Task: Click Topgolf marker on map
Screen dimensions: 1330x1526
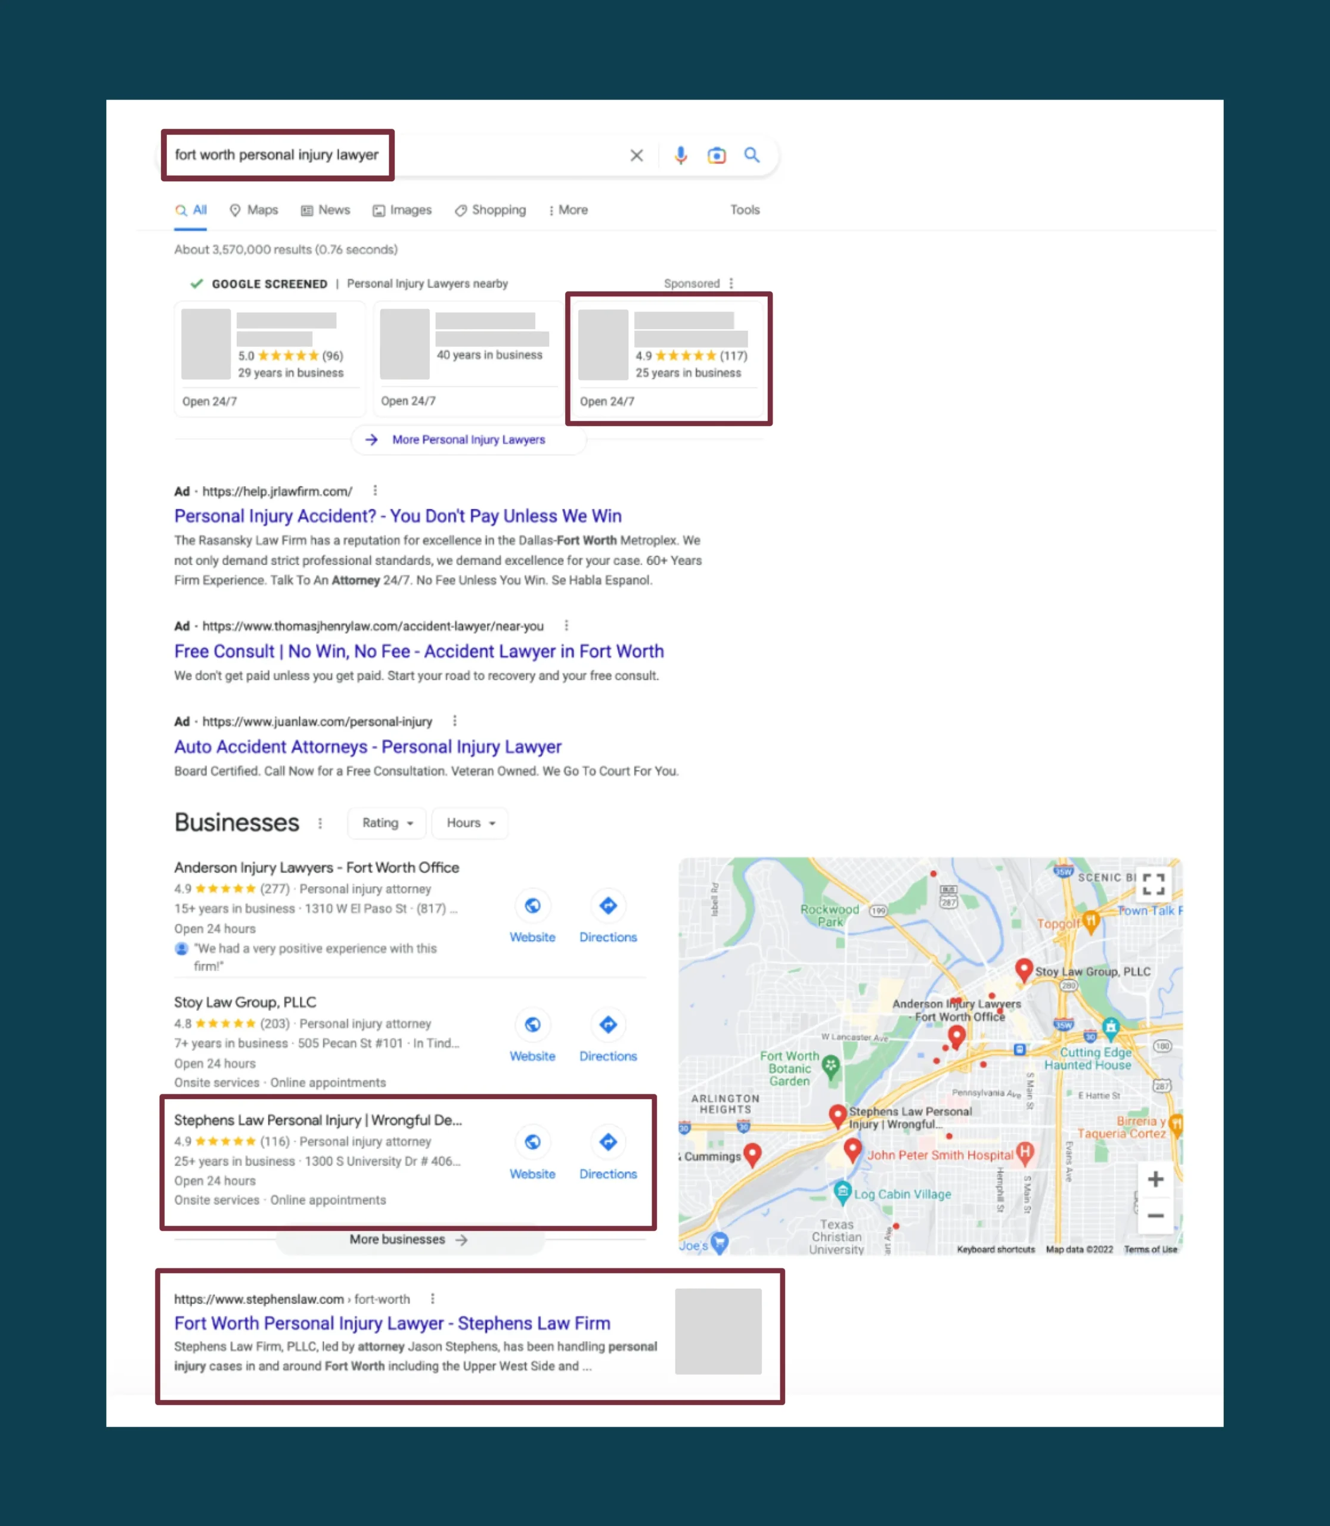Action: click(1090, 921)
